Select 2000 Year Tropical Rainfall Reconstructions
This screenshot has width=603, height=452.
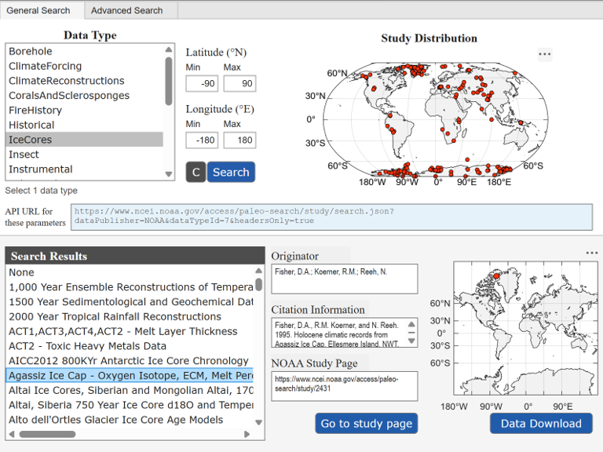pos(130,317)
